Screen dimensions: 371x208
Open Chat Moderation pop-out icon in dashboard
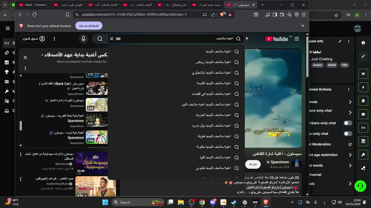coord(350,144)
